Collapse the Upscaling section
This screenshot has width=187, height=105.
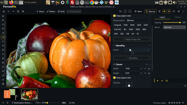coord(150,45)
